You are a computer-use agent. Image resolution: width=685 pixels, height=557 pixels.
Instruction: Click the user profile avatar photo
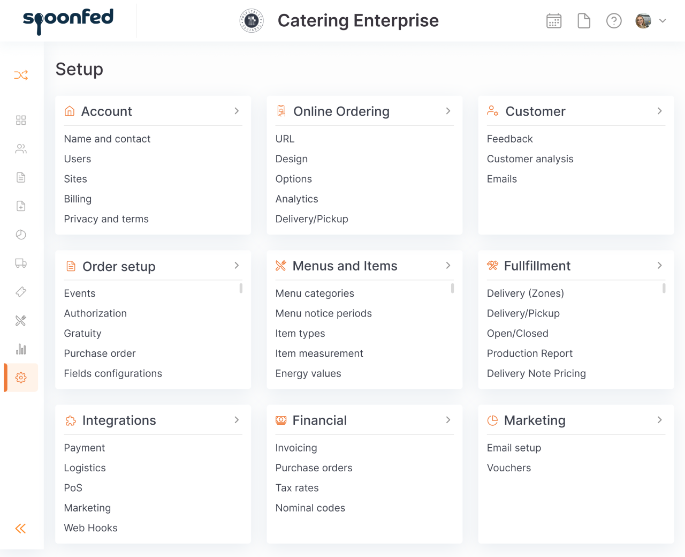(x=643, y=20)
